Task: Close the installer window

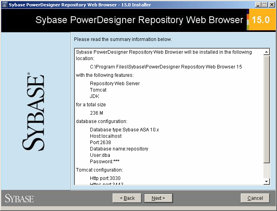Action: click(272, 5)
